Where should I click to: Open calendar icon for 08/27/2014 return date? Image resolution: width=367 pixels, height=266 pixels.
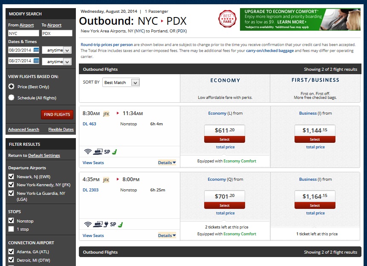pos(36,61)
